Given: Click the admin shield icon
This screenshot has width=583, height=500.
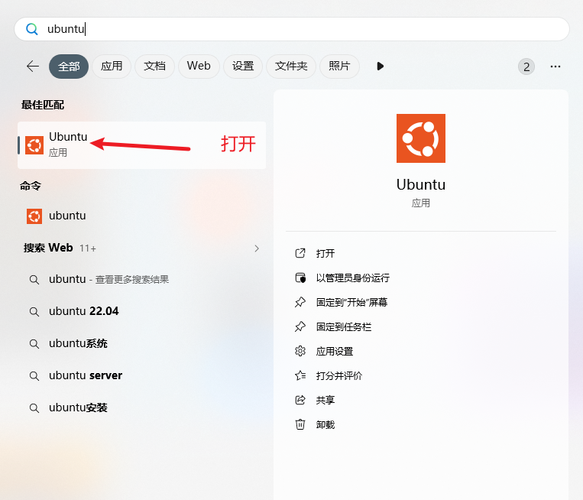Looking at the screenshot, I should pyautogui.click(x=300, y=278).
